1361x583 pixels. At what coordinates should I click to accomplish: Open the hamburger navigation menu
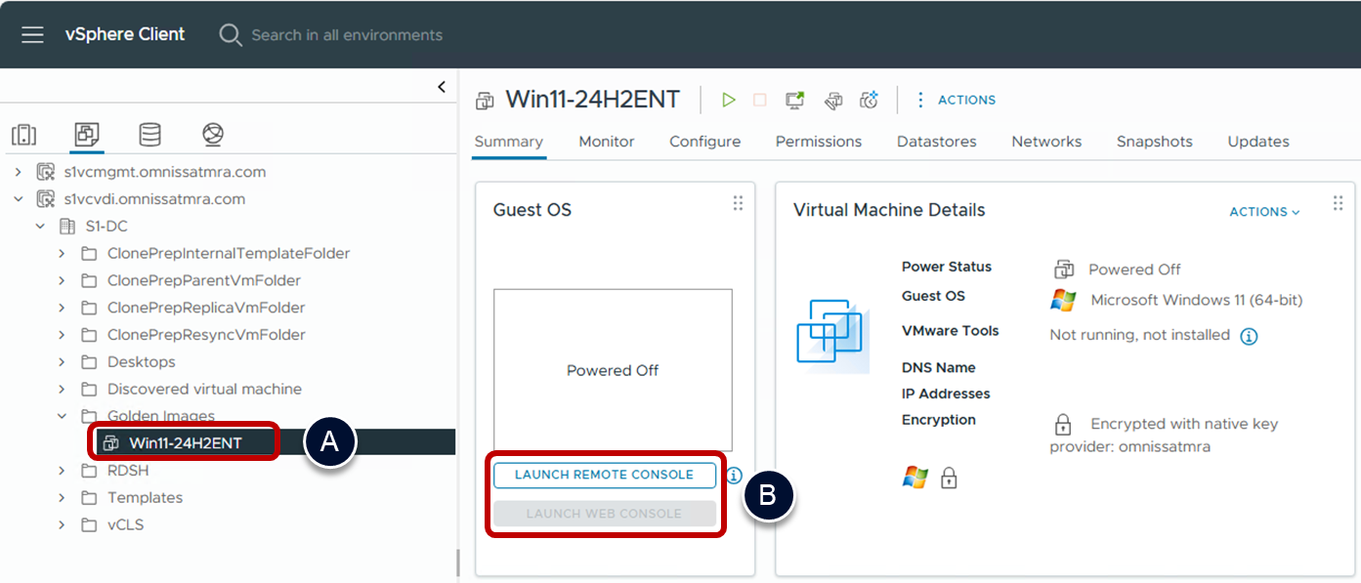click(x=32, y=35)
